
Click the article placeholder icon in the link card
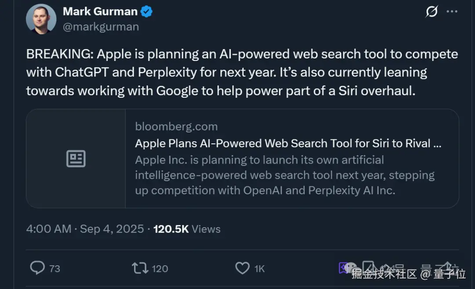click(76, 158)
